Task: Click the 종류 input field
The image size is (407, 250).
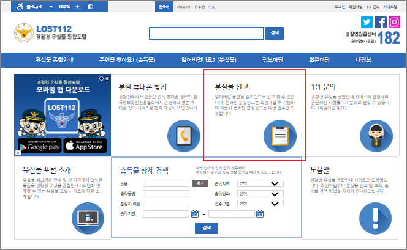Action: (166, 183)
